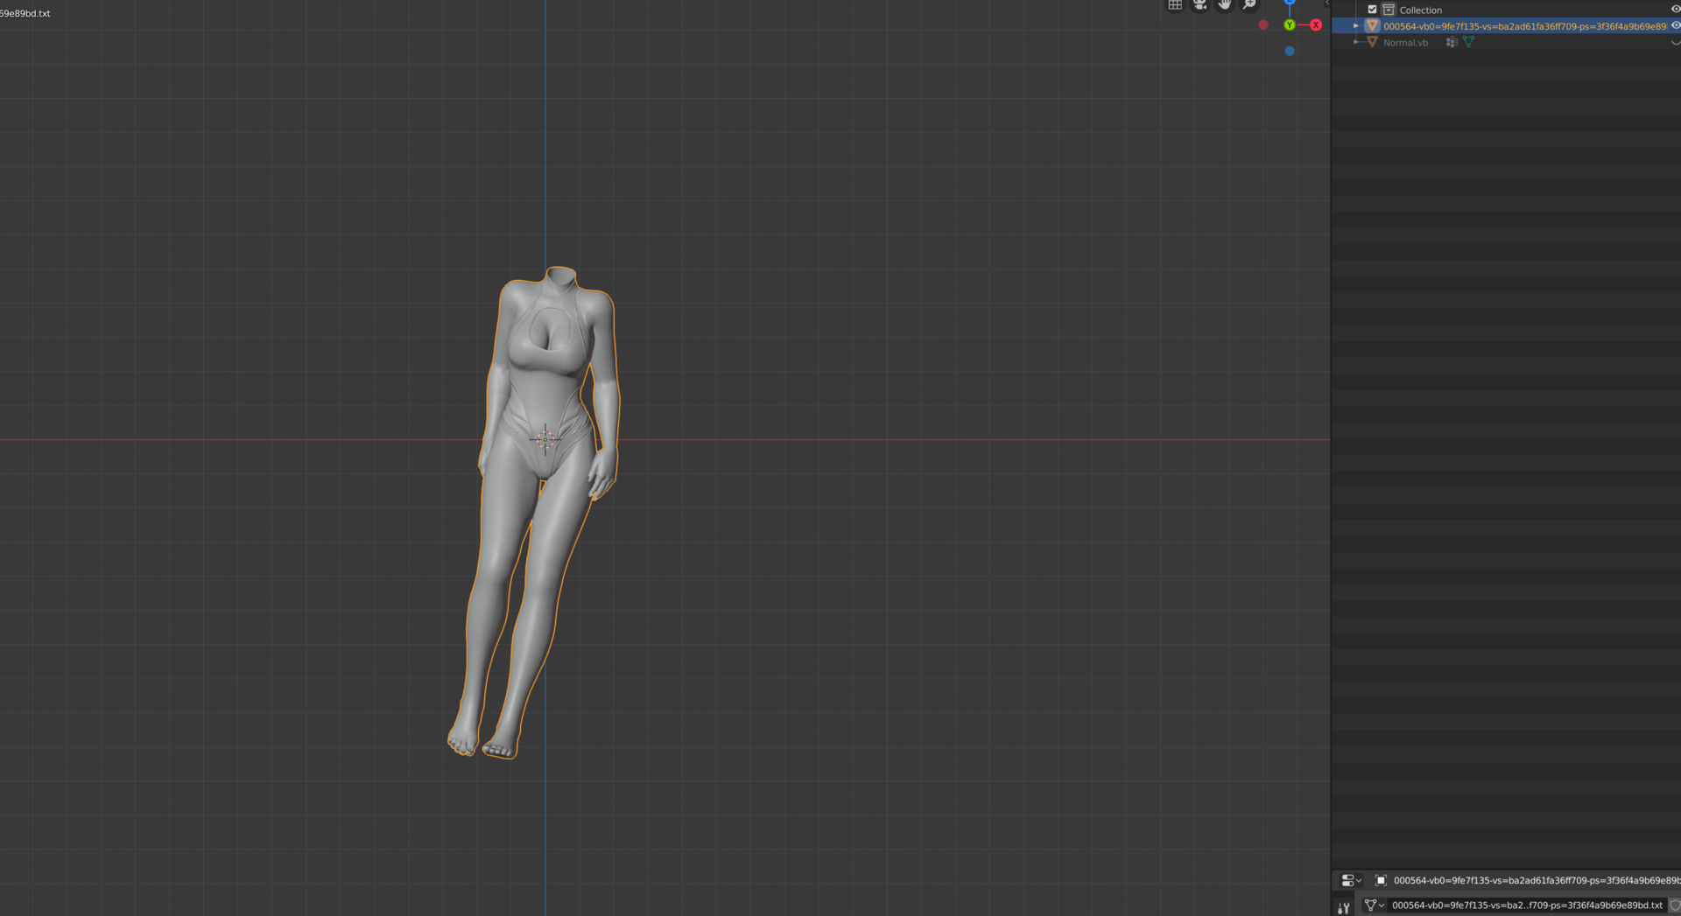Click object name text in properties header
Image resolution: width=1681 pixels, height=916 pixels.
pos(1537,880)
